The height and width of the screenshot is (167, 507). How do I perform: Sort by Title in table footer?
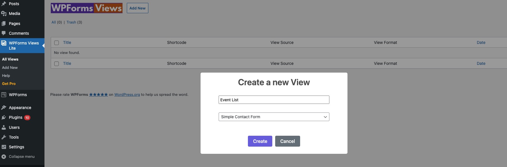pyautogui.click(x=67, y=63)
